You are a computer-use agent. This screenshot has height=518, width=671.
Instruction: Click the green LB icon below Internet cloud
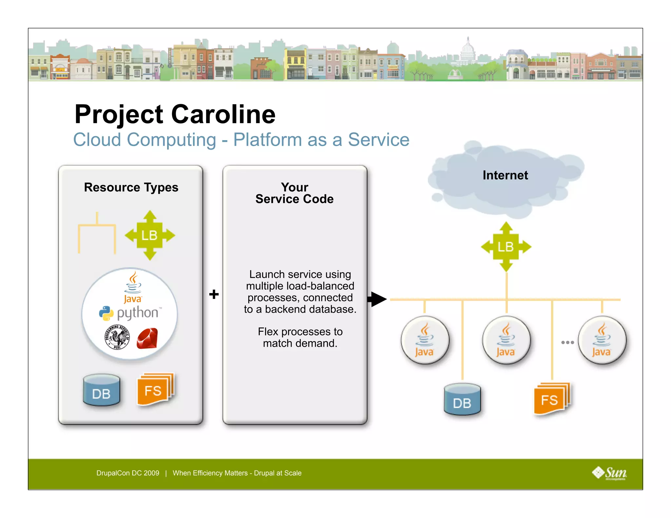pos(506,247)
